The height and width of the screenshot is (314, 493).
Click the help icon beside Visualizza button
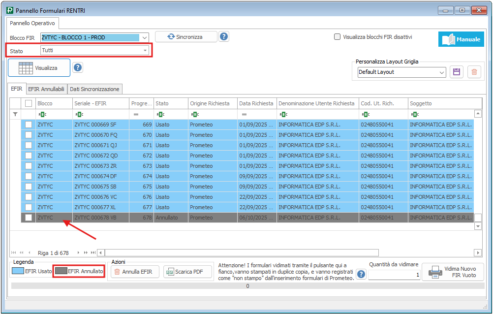coord(78,68)
